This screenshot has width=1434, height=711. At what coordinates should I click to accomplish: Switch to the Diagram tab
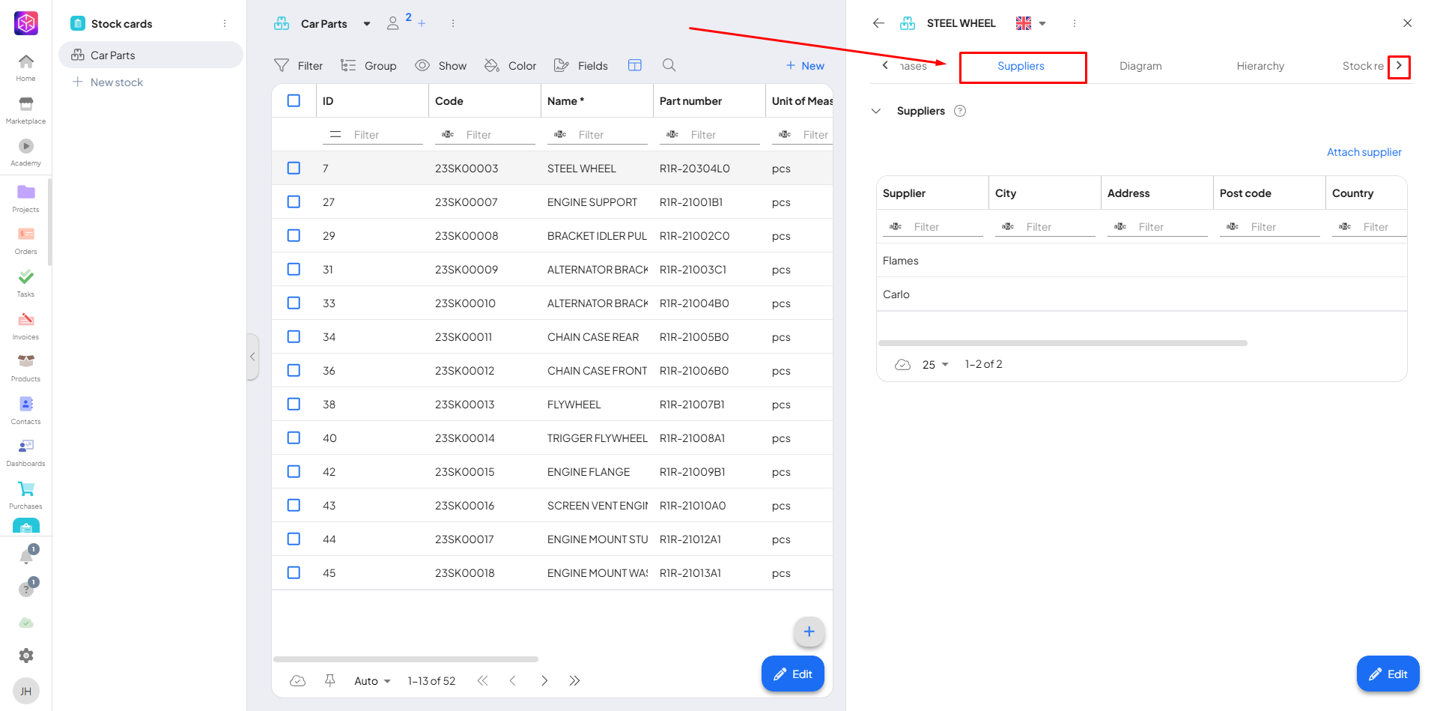(1140, 66)
